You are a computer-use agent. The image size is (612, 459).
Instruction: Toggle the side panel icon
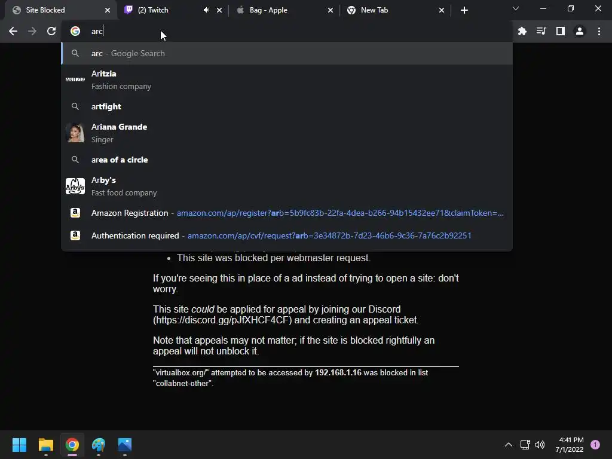[561, 31]
